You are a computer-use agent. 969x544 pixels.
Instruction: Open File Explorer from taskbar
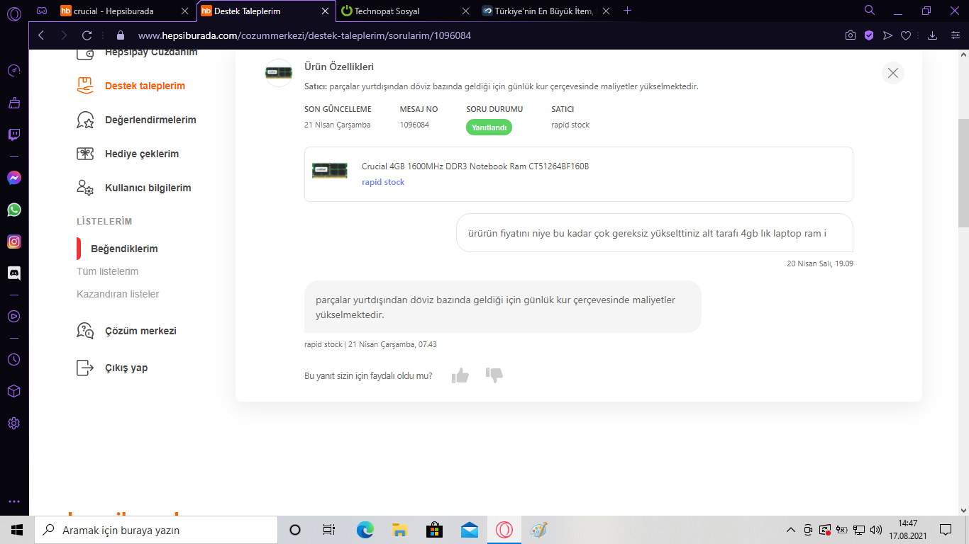(399, 530)
